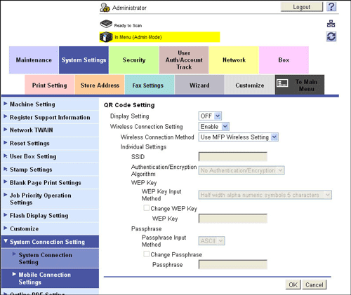Click the printer icon in Admin Mode bar
The height and width of the screenshot is (295, 351).
[106, 37]
